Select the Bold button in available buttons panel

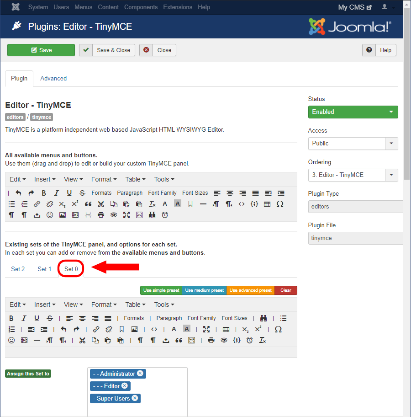(x=44, y=193)
